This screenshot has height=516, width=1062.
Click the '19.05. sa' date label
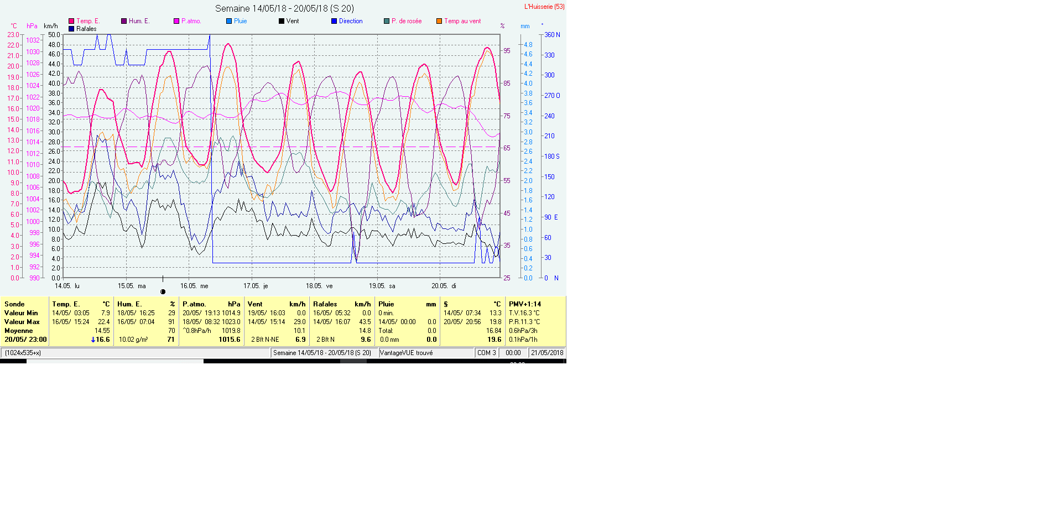(382, 286)
